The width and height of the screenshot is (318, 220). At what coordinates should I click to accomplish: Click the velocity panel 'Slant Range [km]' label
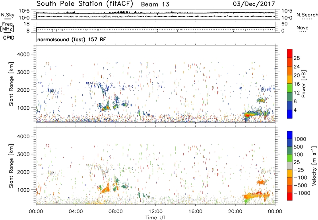11,166
